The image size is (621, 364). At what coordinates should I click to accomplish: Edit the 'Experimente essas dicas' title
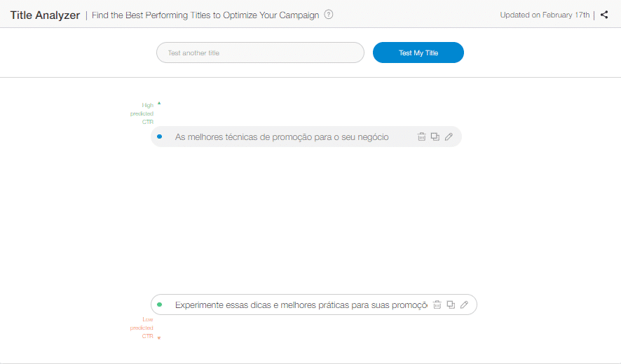[464, 304]
